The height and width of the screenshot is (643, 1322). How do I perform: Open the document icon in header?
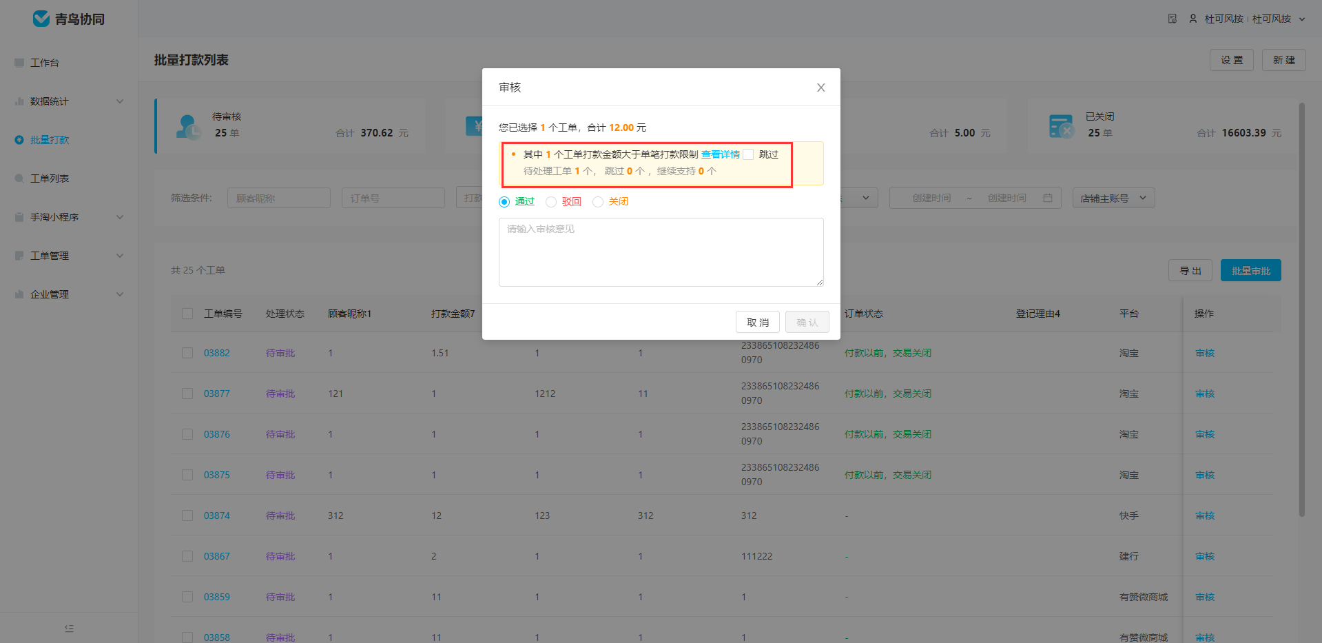coord(1173,19)
